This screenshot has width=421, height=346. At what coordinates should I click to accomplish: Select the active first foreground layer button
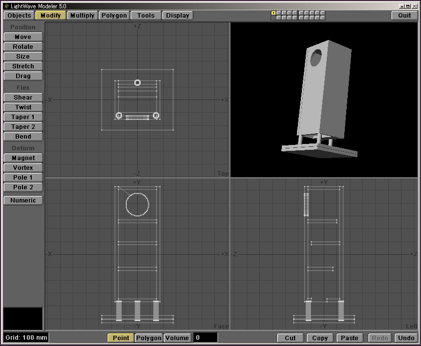pyautogui.click(x=274, y=13)
